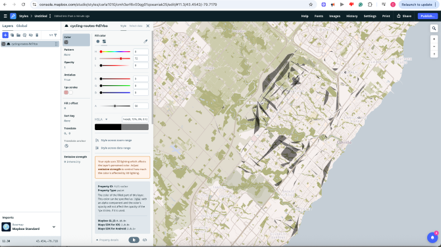The image size is (441, 247).
Task: Collapse the Property details section
Action: (107, 240)
